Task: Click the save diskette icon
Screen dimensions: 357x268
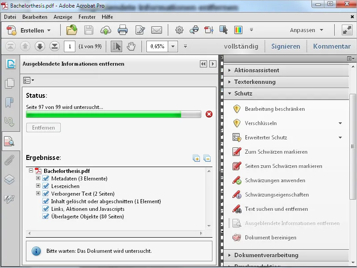Action: pos(88,30)
